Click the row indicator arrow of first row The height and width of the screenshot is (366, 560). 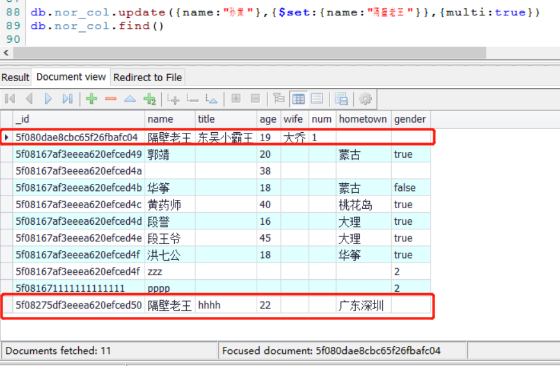[6, 137]
